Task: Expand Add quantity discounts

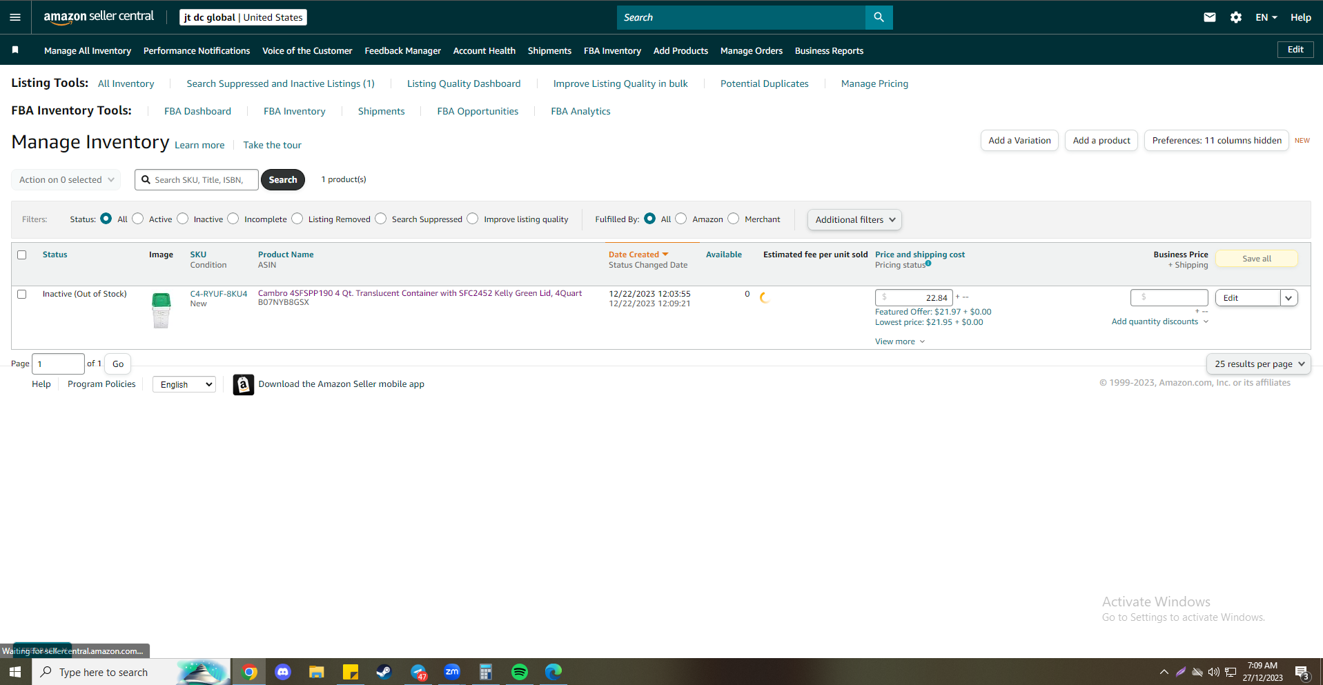Action: click(1160, 321)
